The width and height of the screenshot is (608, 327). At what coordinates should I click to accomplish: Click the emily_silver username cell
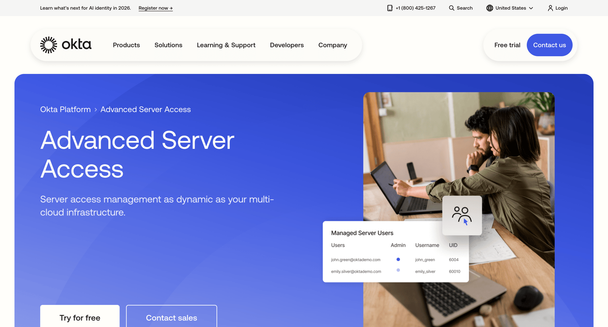tap(425, 272)
